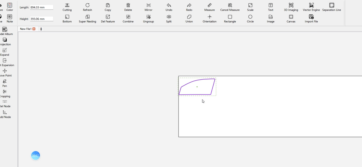Select the Rectangle drawing tool
The image size is (362, 167).
point(230,18)
